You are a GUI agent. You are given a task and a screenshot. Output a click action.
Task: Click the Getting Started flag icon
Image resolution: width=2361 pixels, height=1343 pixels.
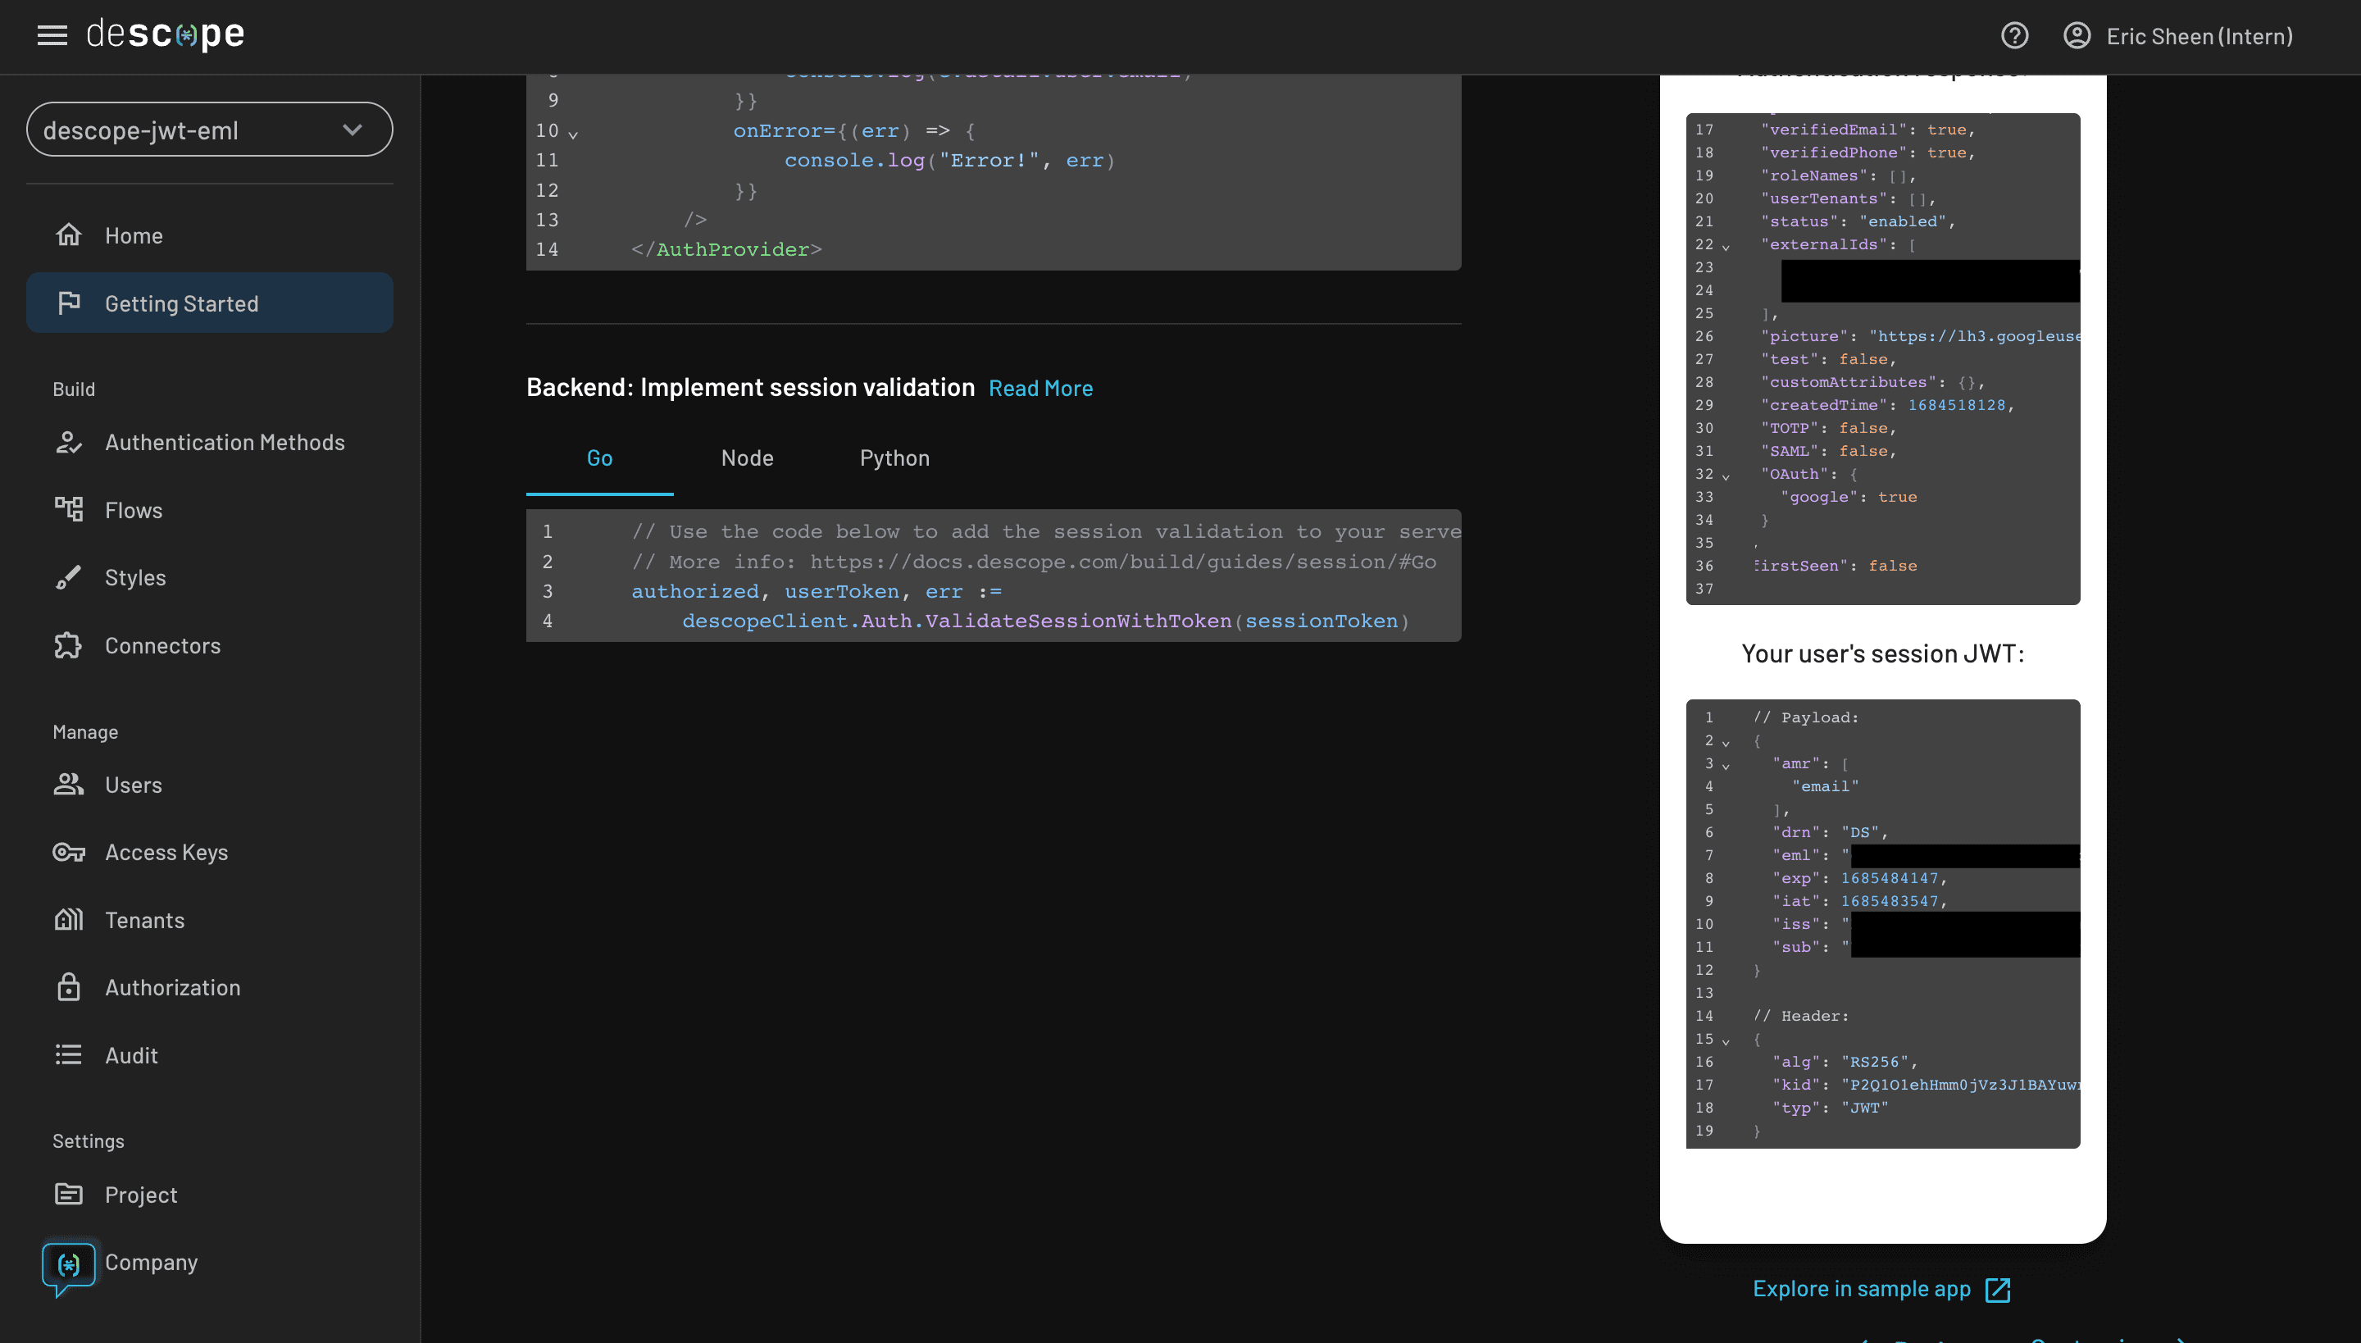click(71, 303)
